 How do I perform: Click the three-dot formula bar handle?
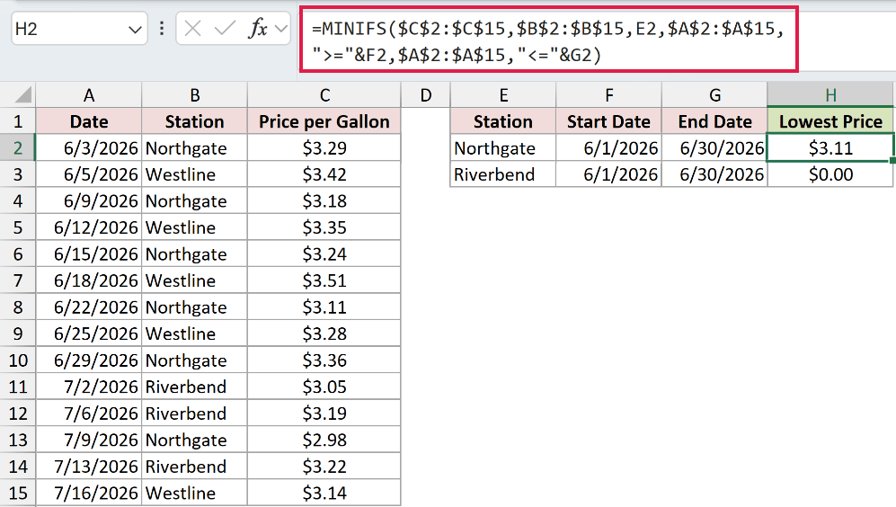(162, 29)
